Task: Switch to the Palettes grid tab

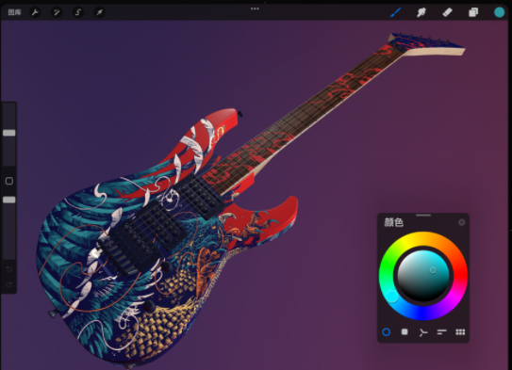Action: (x=460, y=331)
